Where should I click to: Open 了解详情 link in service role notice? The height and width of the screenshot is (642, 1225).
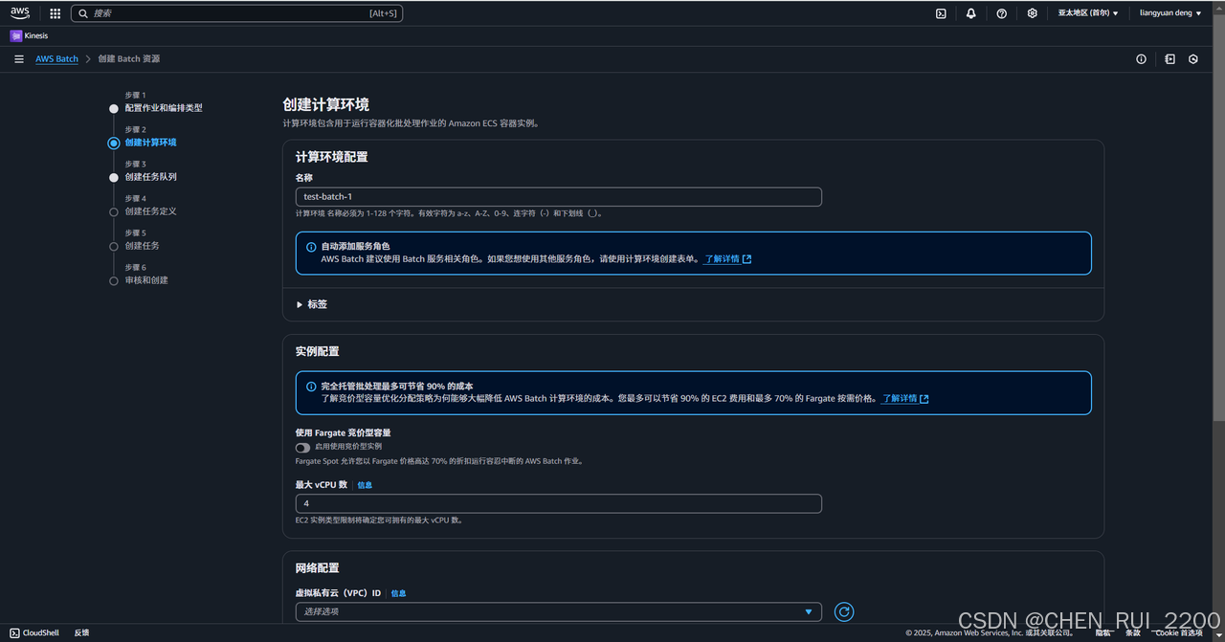[728, 259]
